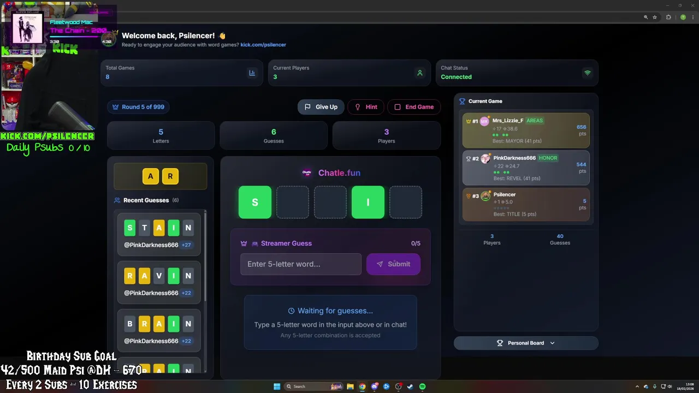Click the 3 Players stat card
Screen dimensions: 699x393
[x=386, y=135]
